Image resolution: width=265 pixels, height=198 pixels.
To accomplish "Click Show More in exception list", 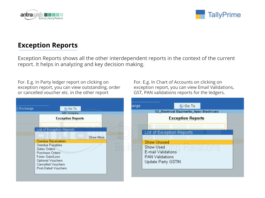I will click(97, 137).
